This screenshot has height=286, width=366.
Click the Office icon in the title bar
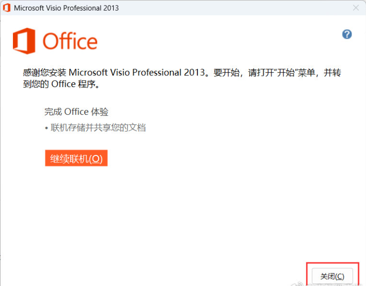tap(6, 8)
